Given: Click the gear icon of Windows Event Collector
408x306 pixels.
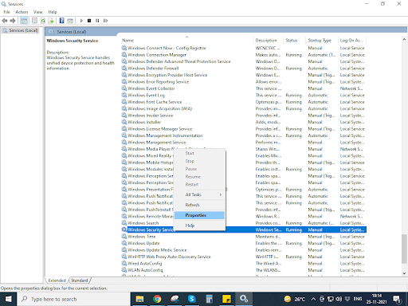Looking at the screenshot, I should pos(124,88).
